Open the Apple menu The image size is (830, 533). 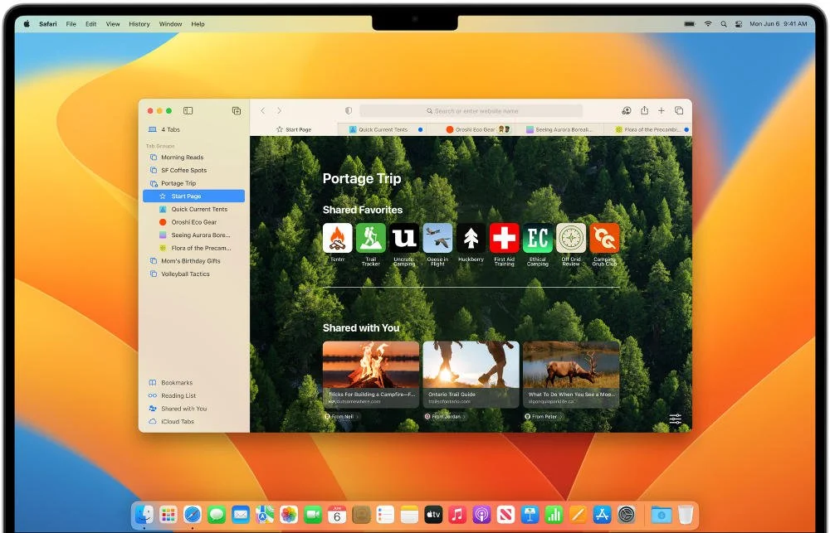26,24
